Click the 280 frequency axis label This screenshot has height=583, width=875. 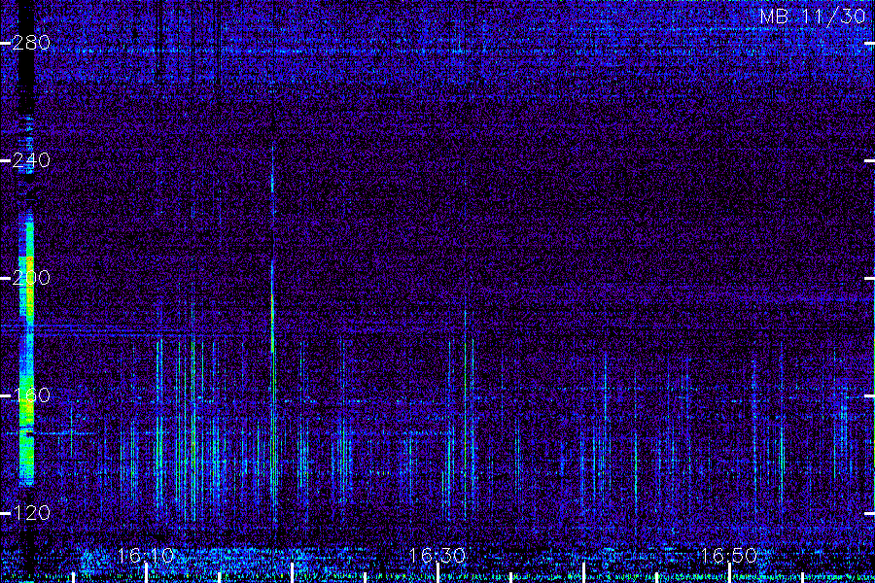point(31,43)
